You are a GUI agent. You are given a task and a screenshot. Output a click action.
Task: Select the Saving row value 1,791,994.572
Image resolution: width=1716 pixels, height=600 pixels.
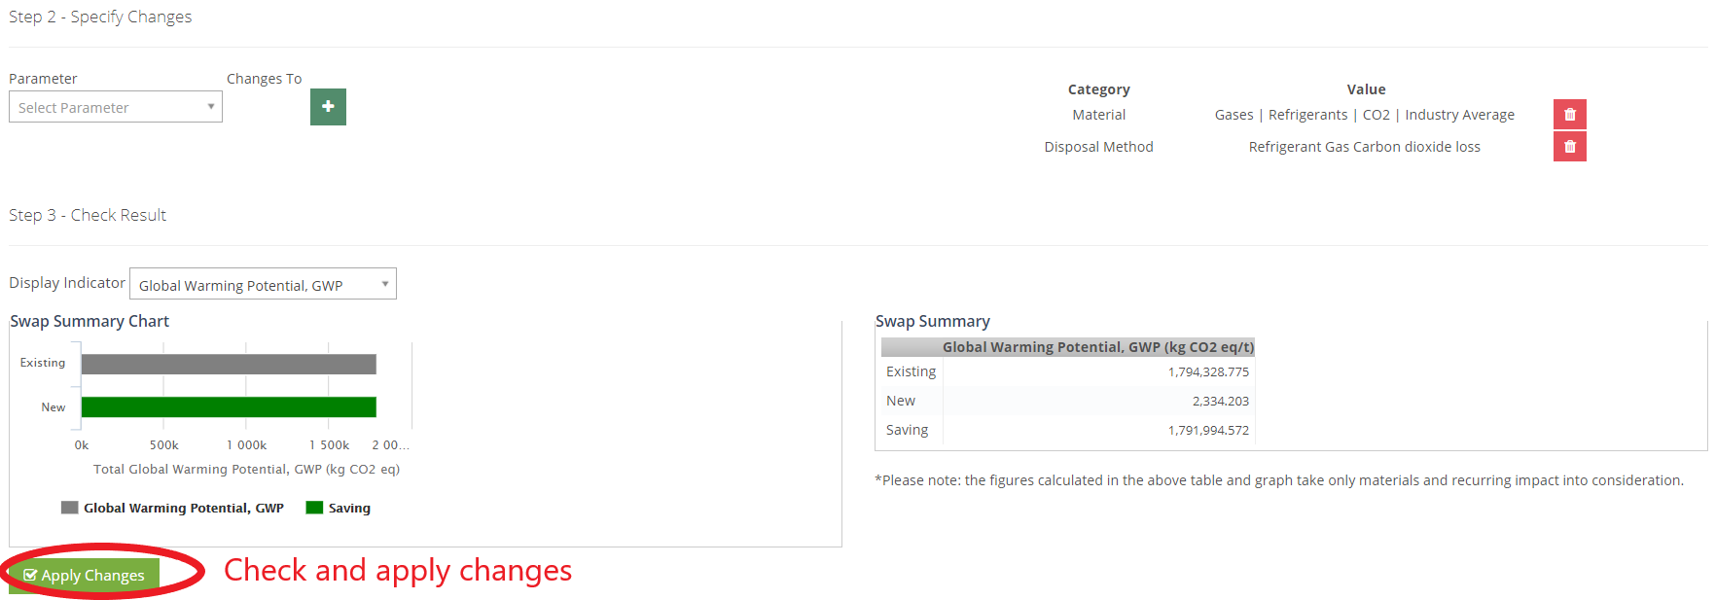pos(1208,430)
